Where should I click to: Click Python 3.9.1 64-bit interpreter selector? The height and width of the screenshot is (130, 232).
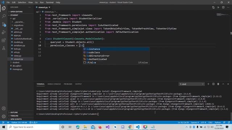click(x=19, y=122)
